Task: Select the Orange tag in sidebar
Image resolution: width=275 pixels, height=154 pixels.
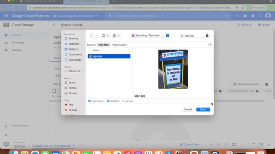Action: [73, 110]
